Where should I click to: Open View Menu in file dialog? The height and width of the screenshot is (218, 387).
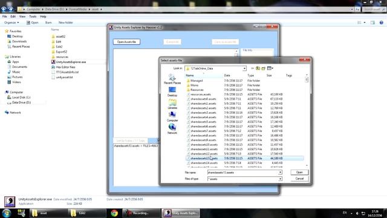270,68
